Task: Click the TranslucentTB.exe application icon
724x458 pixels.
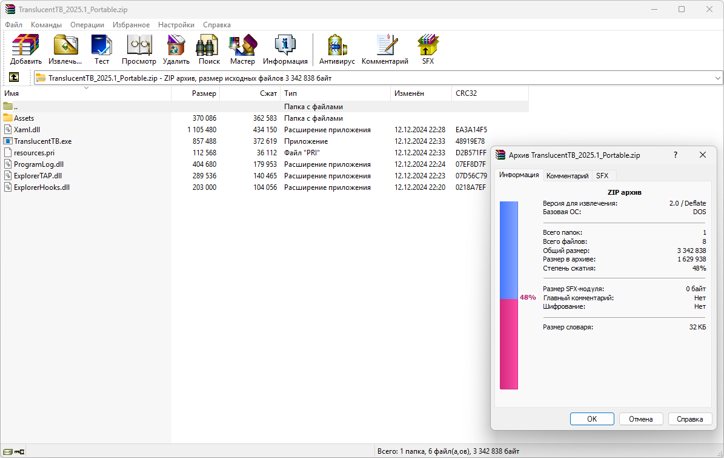Action: coord(8,141)
